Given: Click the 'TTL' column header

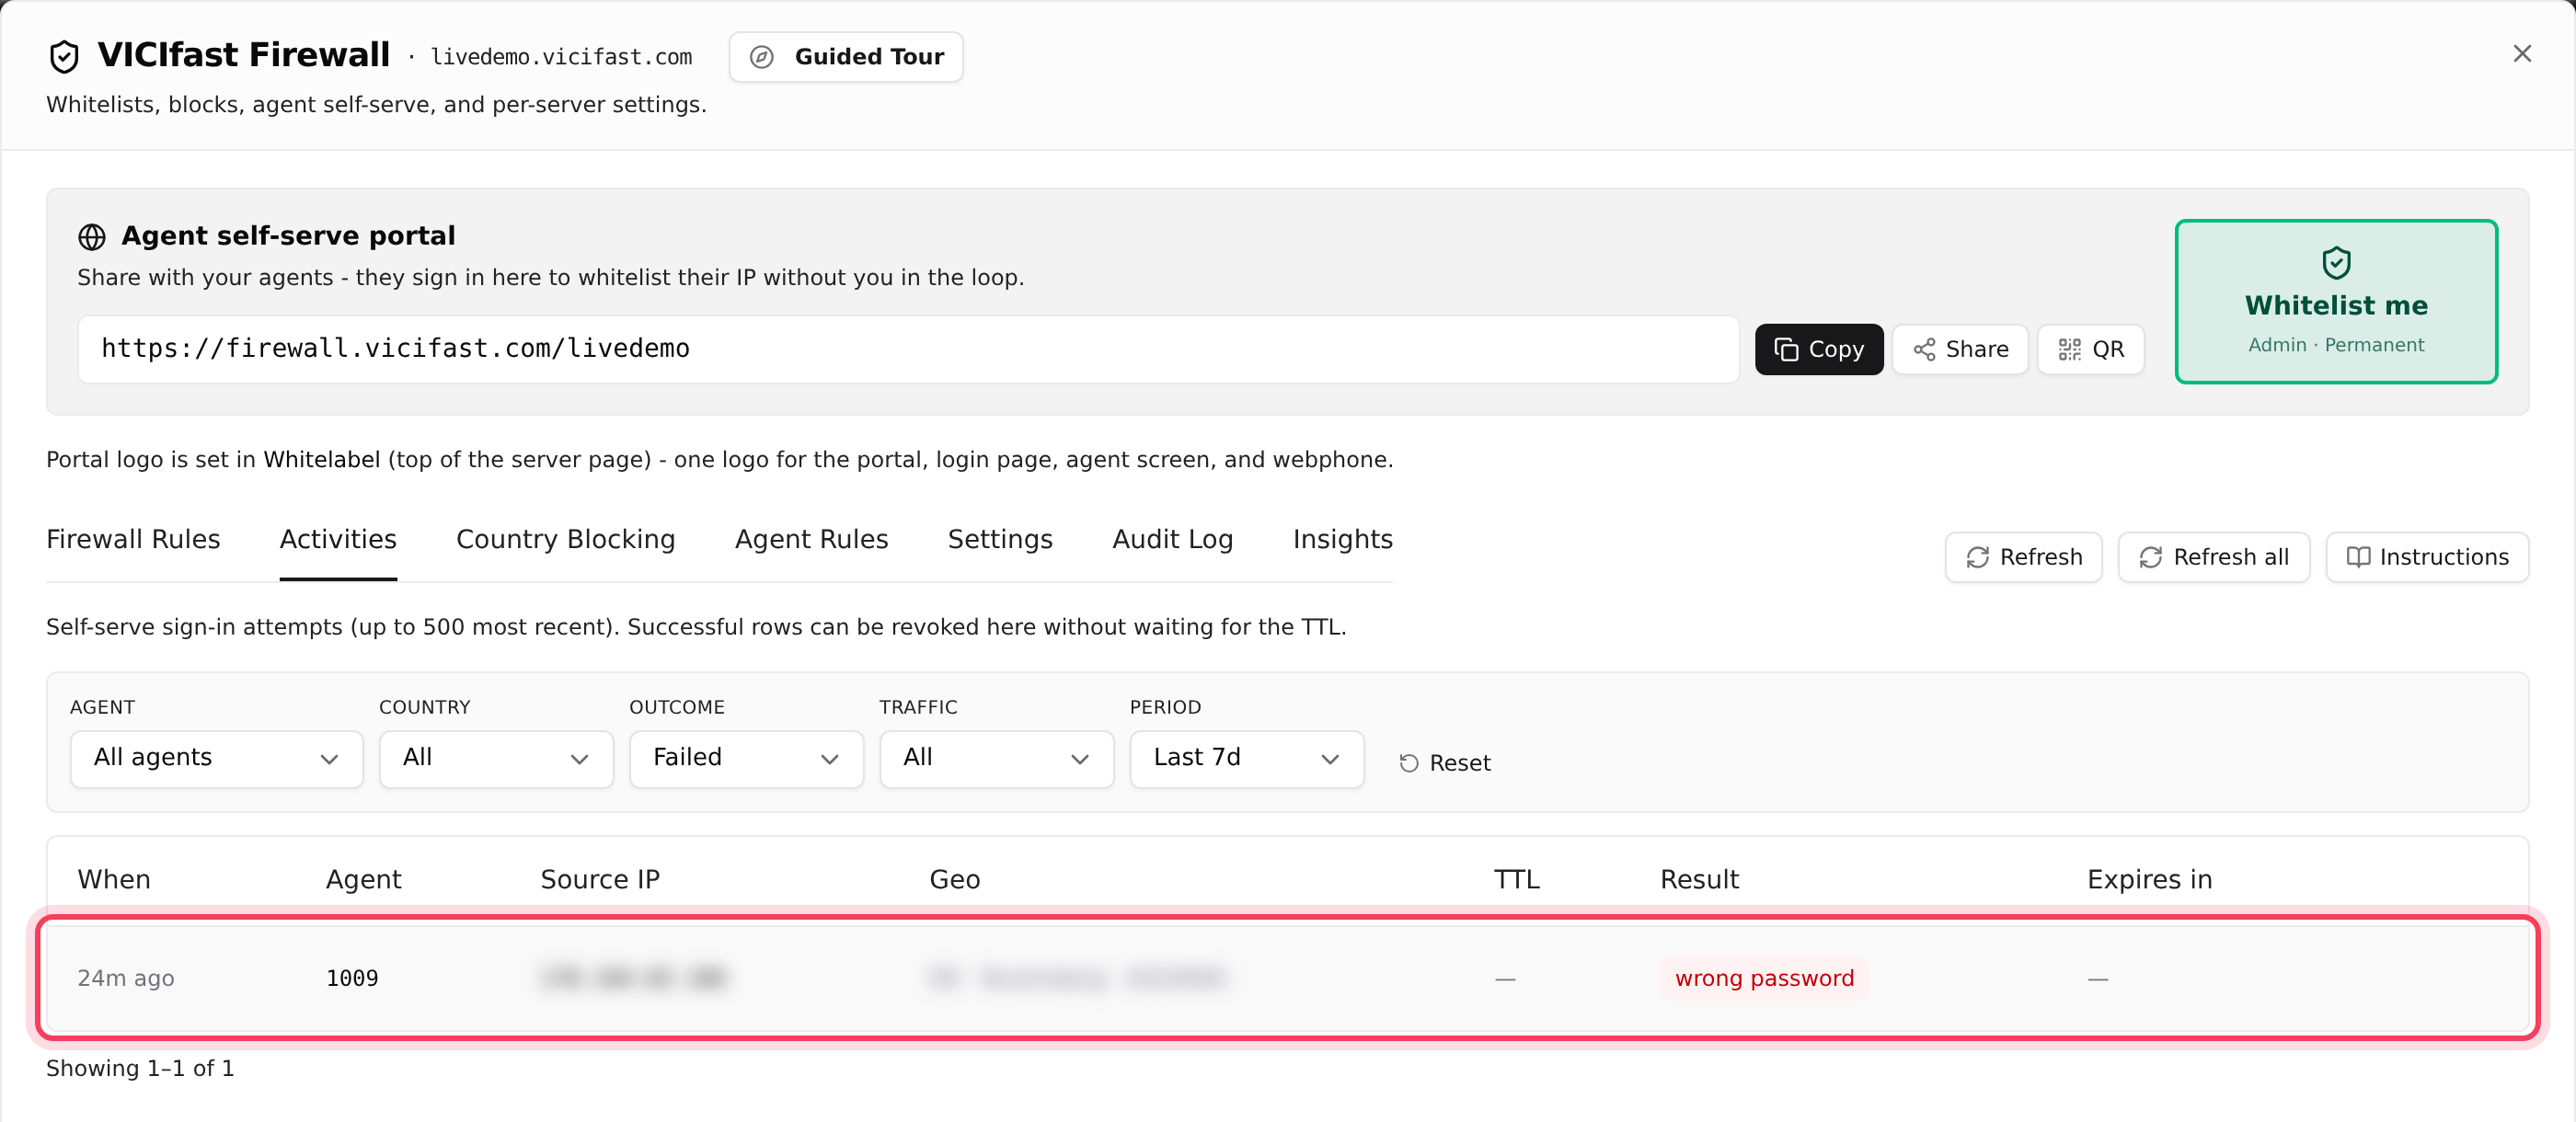Looking at the screenshot, I should coord(1516,880).
